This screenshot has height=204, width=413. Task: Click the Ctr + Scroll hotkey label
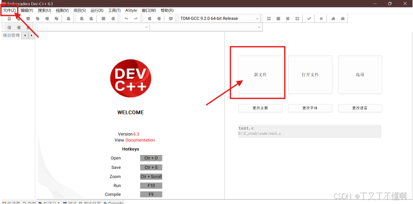(x=151, y=177)
